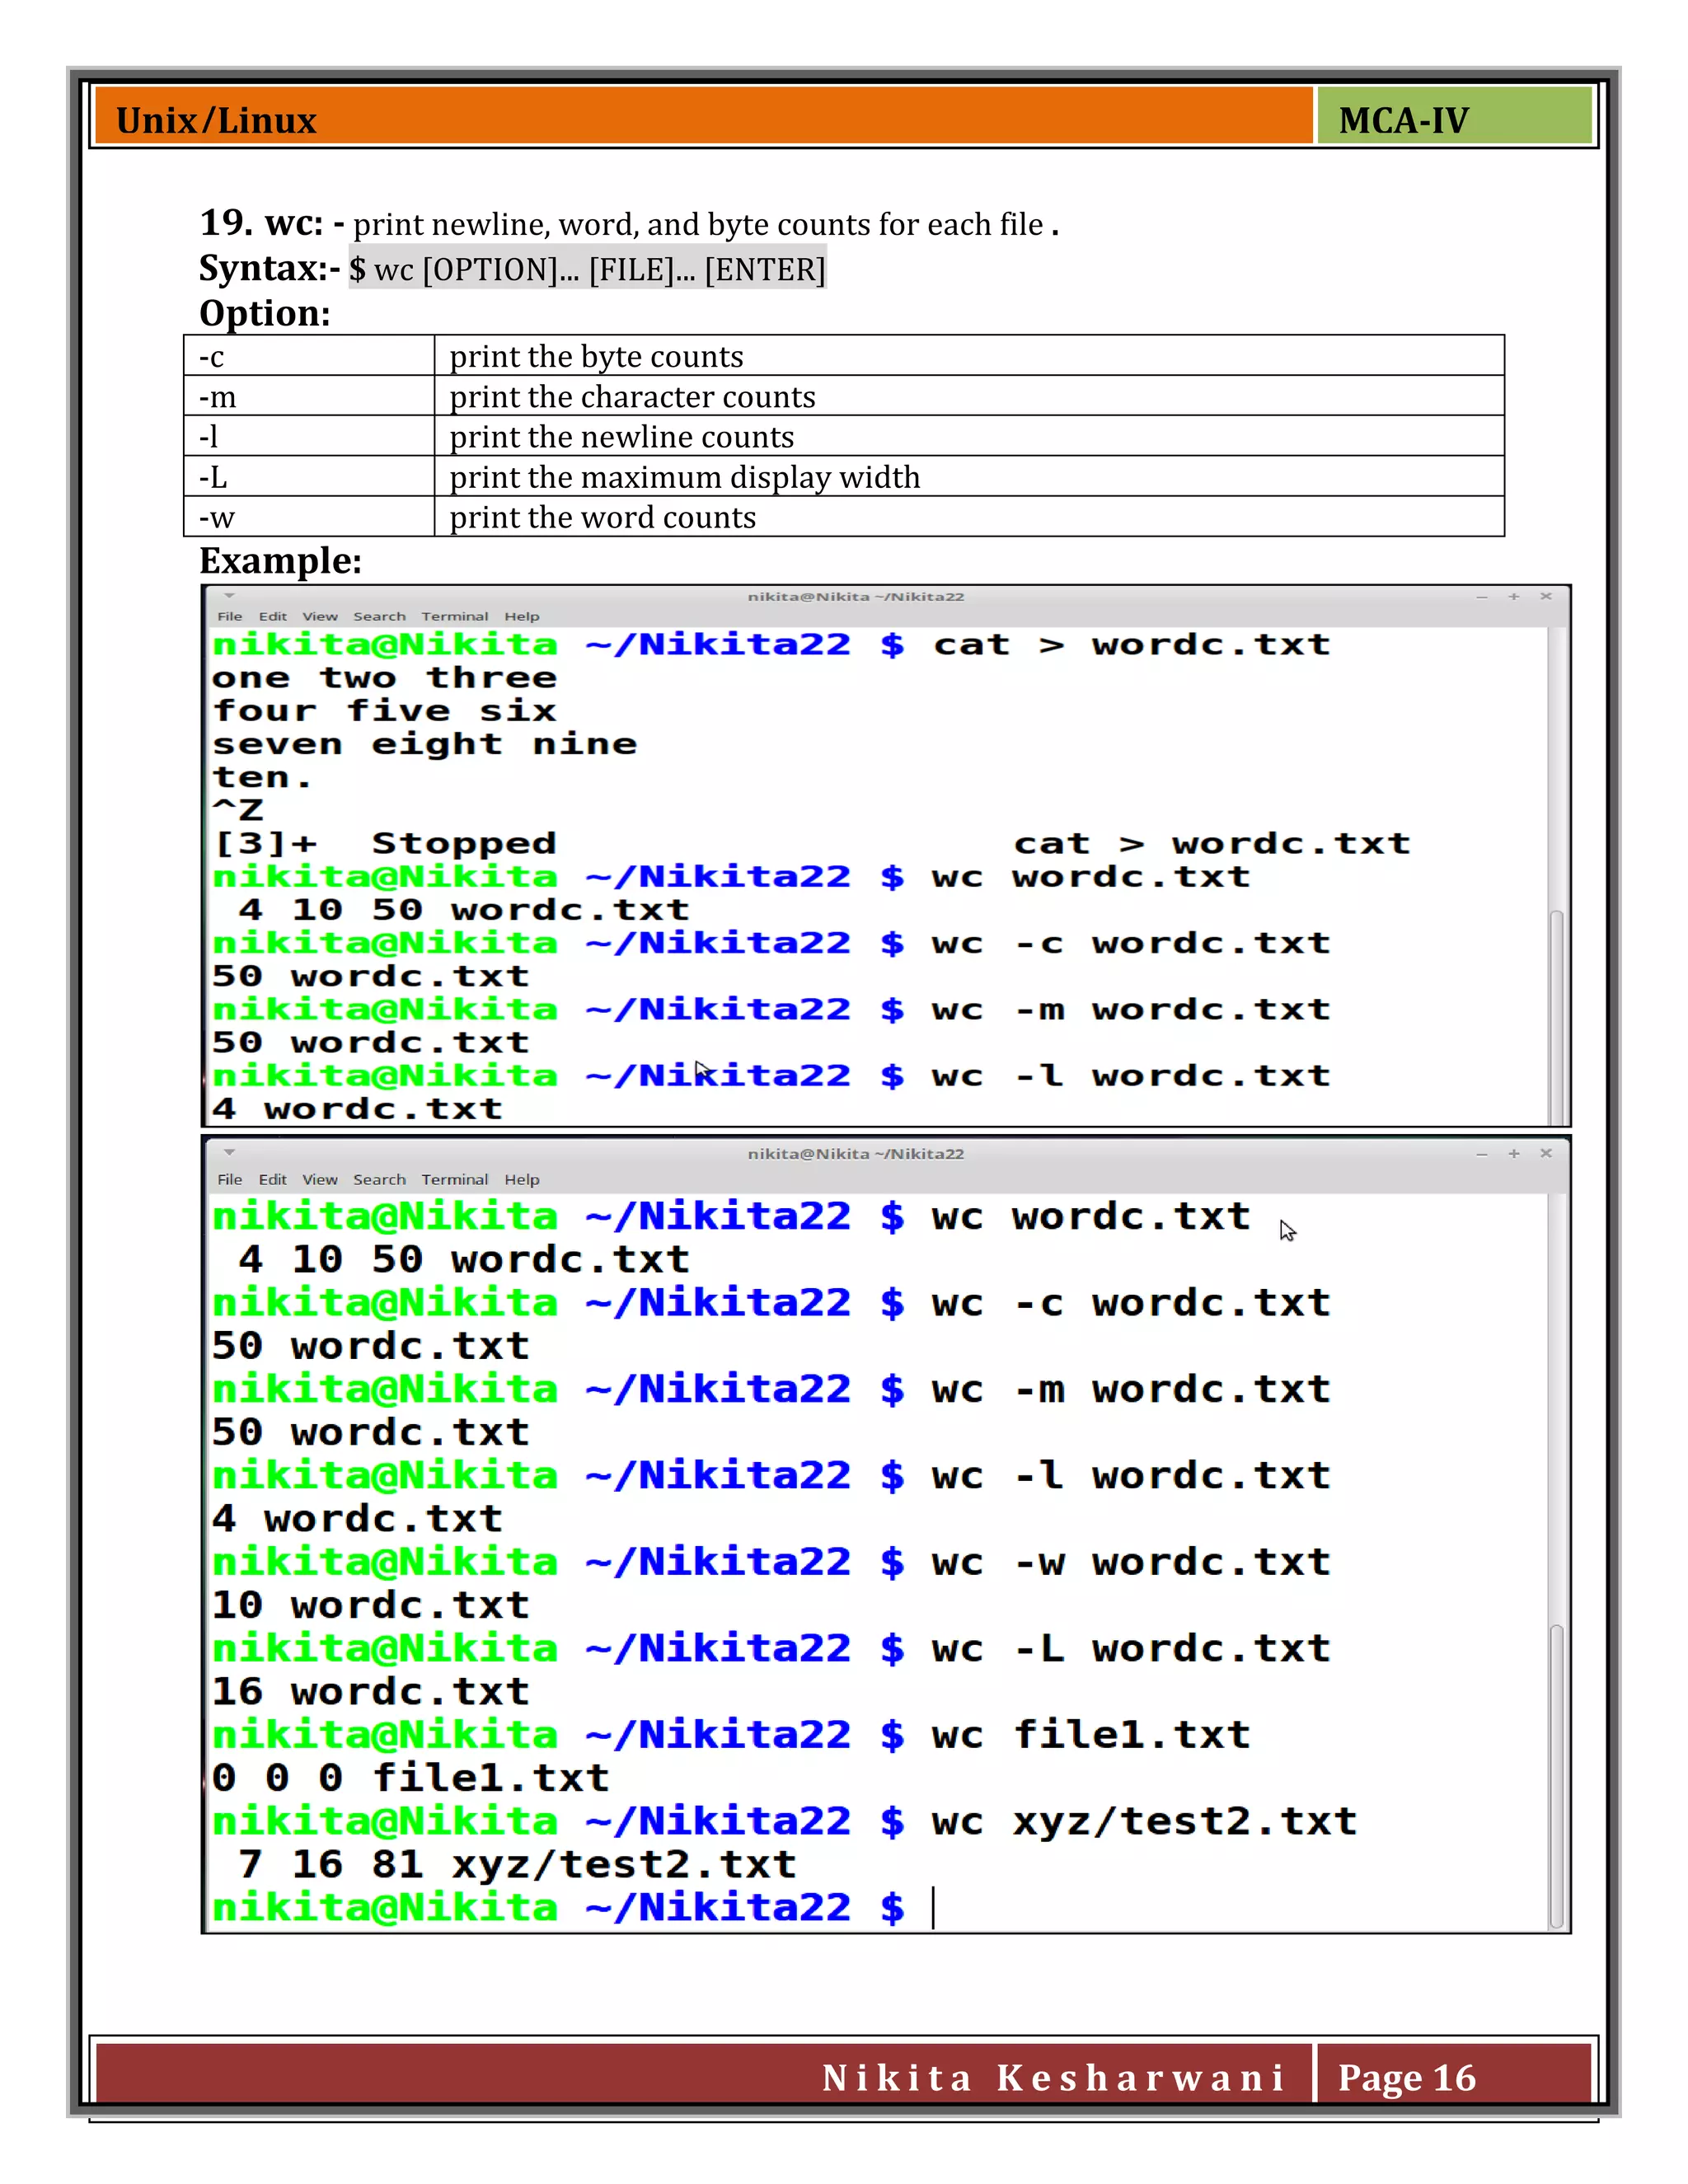Click 'Page 16' in footer
1688x2184 pixels.
1406,2077
